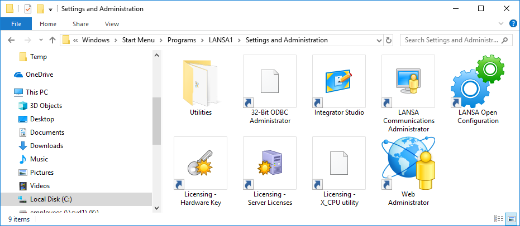This screenshot has height=226, width=520.
Task: Open the address bar history dropdown
Action: click(x=378, y=40)
